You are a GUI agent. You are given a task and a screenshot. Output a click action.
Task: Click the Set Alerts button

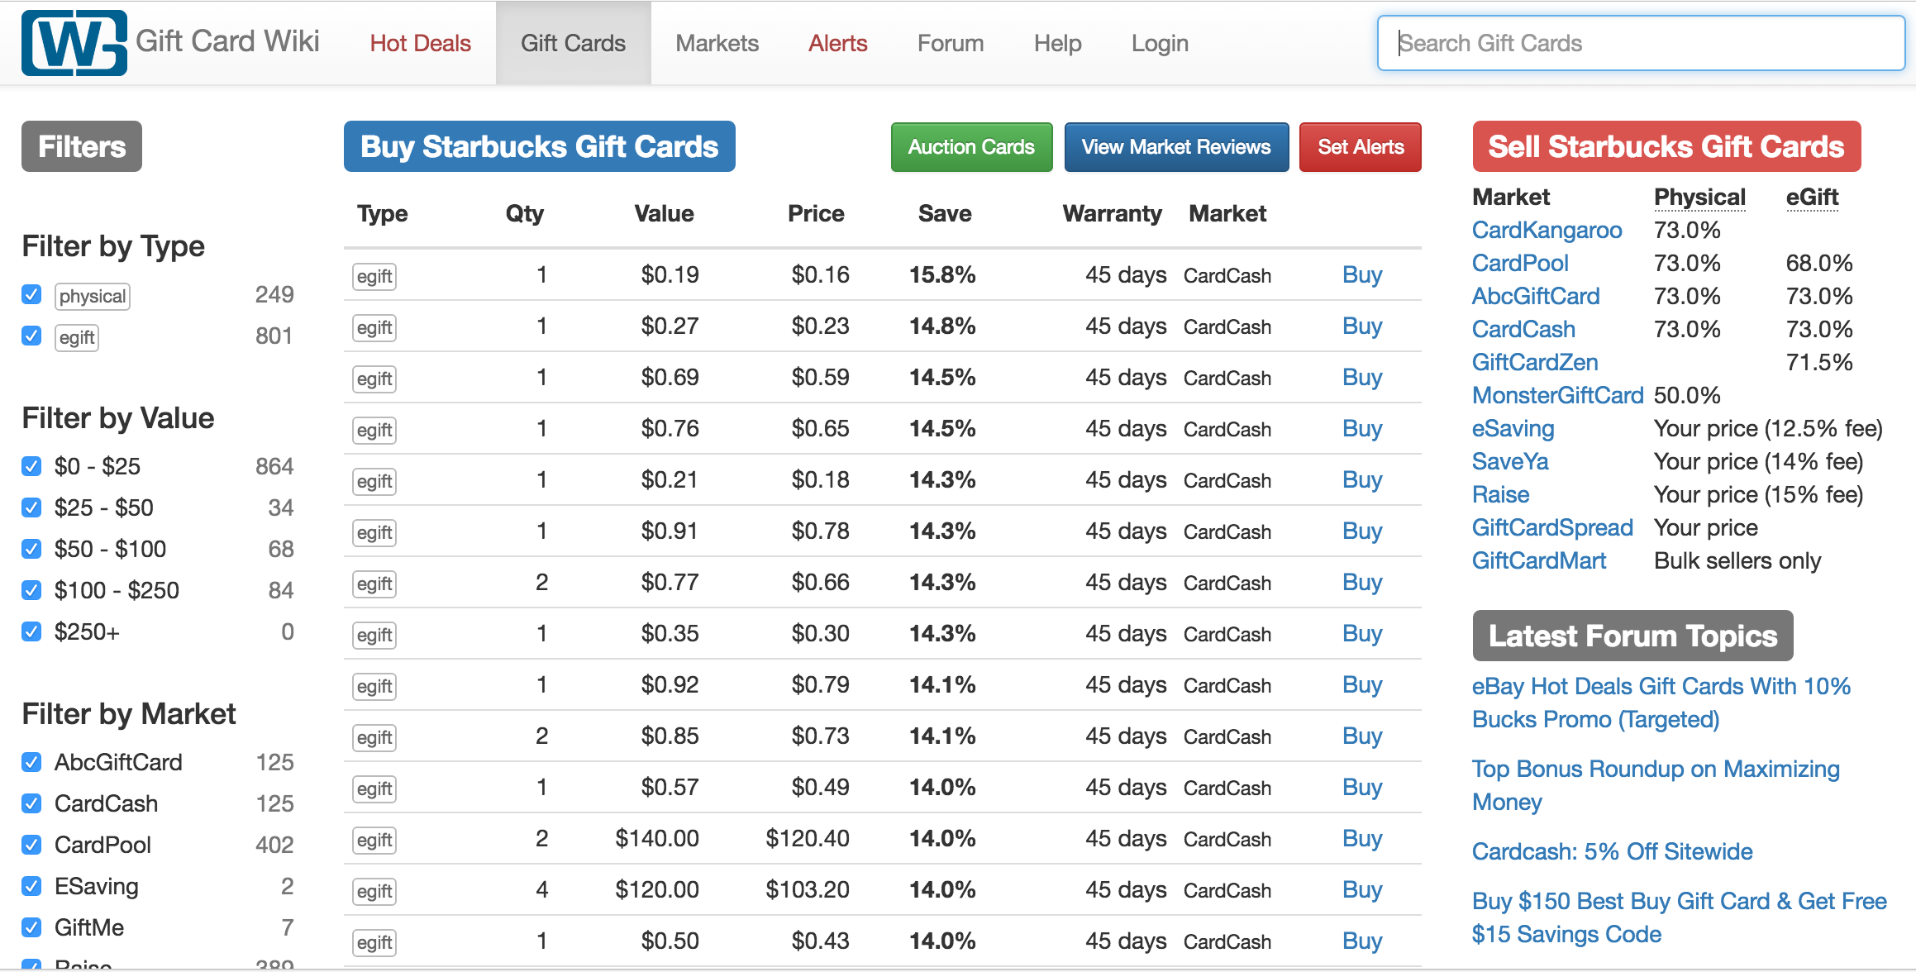pyautogui.click(x=1361, y=147)
